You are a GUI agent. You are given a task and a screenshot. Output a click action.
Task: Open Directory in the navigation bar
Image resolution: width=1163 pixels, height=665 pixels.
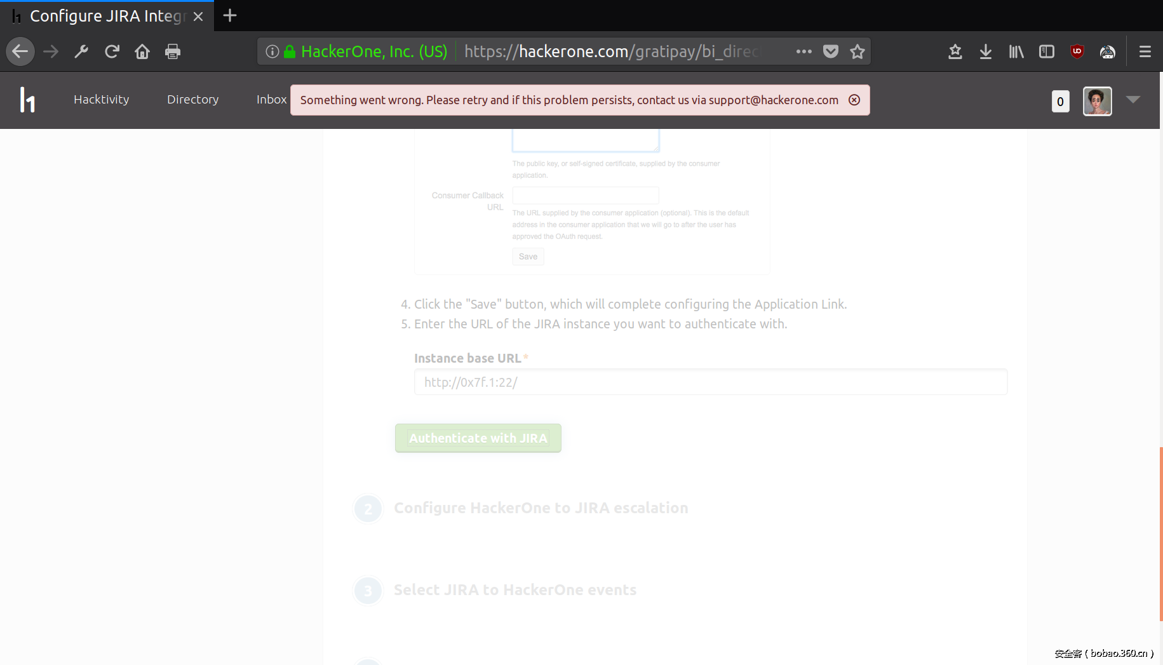tap(193, 100)
